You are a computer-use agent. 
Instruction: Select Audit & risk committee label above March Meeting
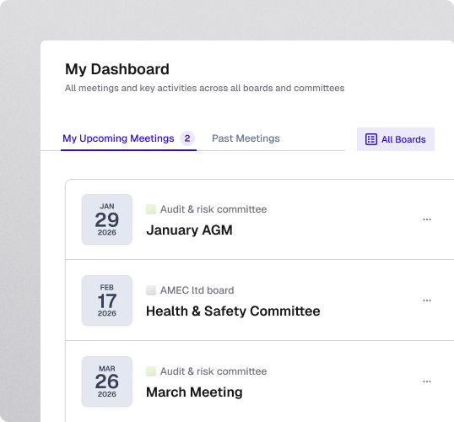point(213,371)
